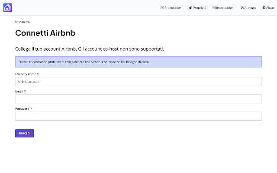Click the Email field label
The width and height of the screenshot is (277, 173).
coord(20,91)
